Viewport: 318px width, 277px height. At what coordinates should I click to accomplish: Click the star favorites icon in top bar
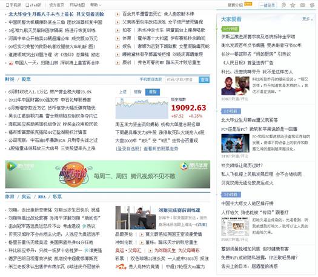click(293, 5)
